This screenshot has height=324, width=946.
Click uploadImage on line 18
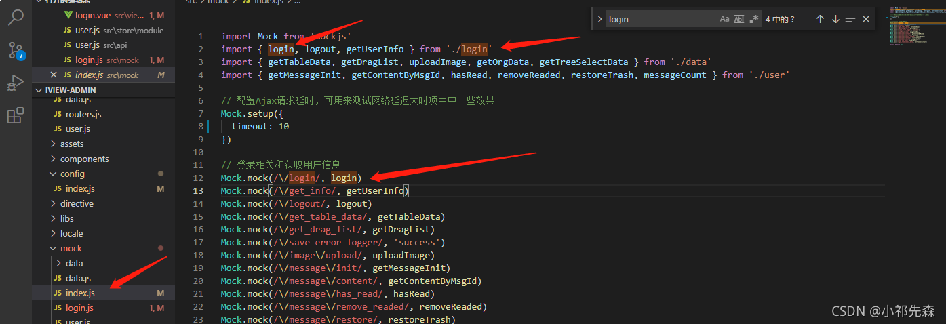pos(401,255)
